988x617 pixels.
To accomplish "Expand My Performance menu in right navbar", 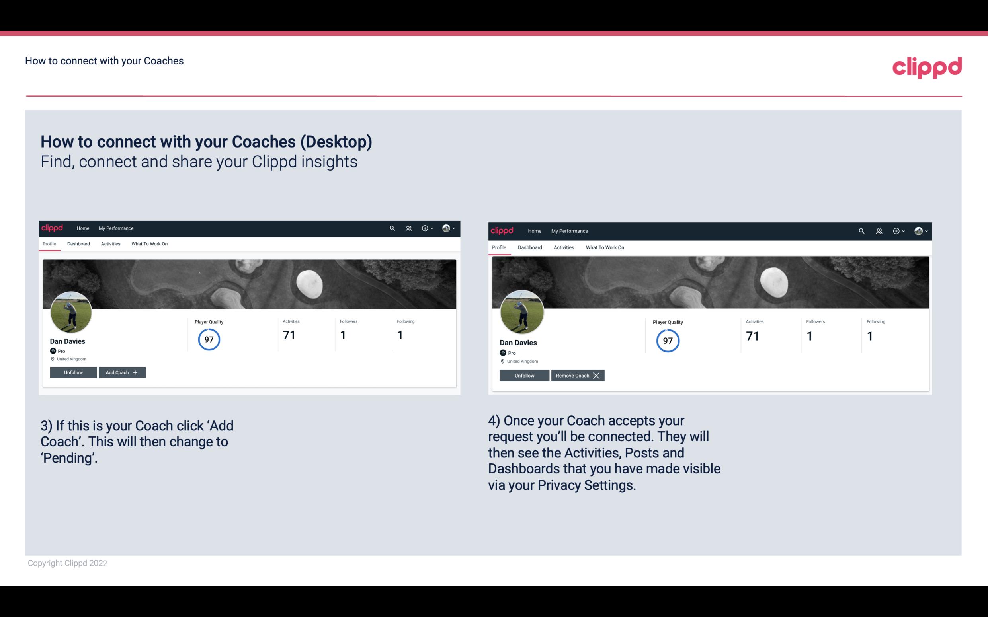I will tap(570, 230).
